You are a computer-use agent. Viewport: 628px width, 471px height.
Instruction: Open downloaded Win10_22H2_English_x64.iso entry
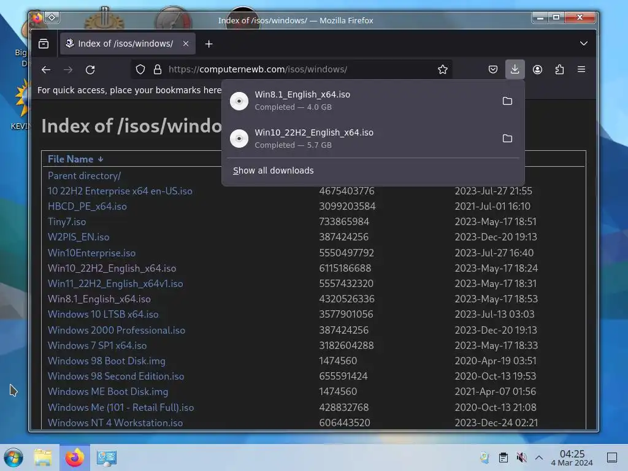pos(361,138)
